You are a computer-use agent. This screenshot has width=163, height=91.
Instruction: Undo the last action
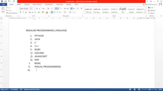pos(9,1)
